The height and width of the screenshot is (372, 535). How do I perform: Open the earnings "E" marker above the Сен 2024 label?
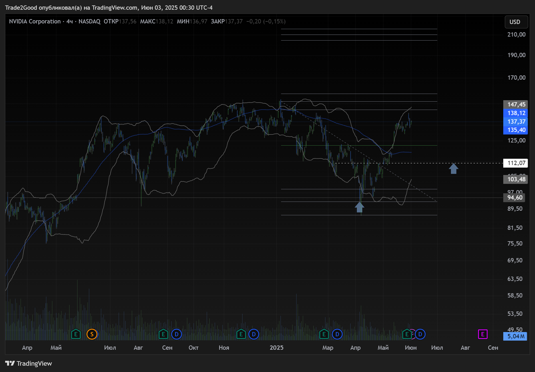pyautogui.click(x=163, y=334)
